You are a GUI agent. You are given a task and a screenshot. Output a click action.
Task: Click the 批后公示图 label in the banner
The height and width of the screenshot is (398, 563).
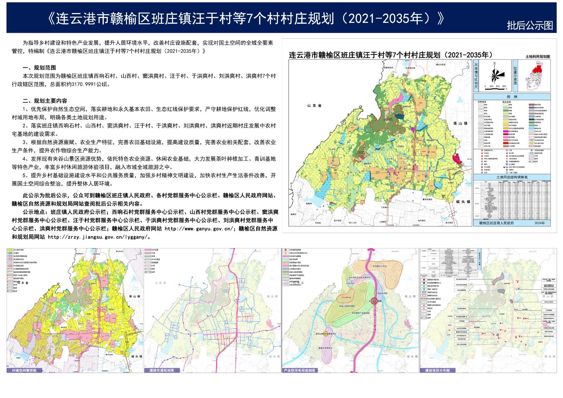(530, 25)
